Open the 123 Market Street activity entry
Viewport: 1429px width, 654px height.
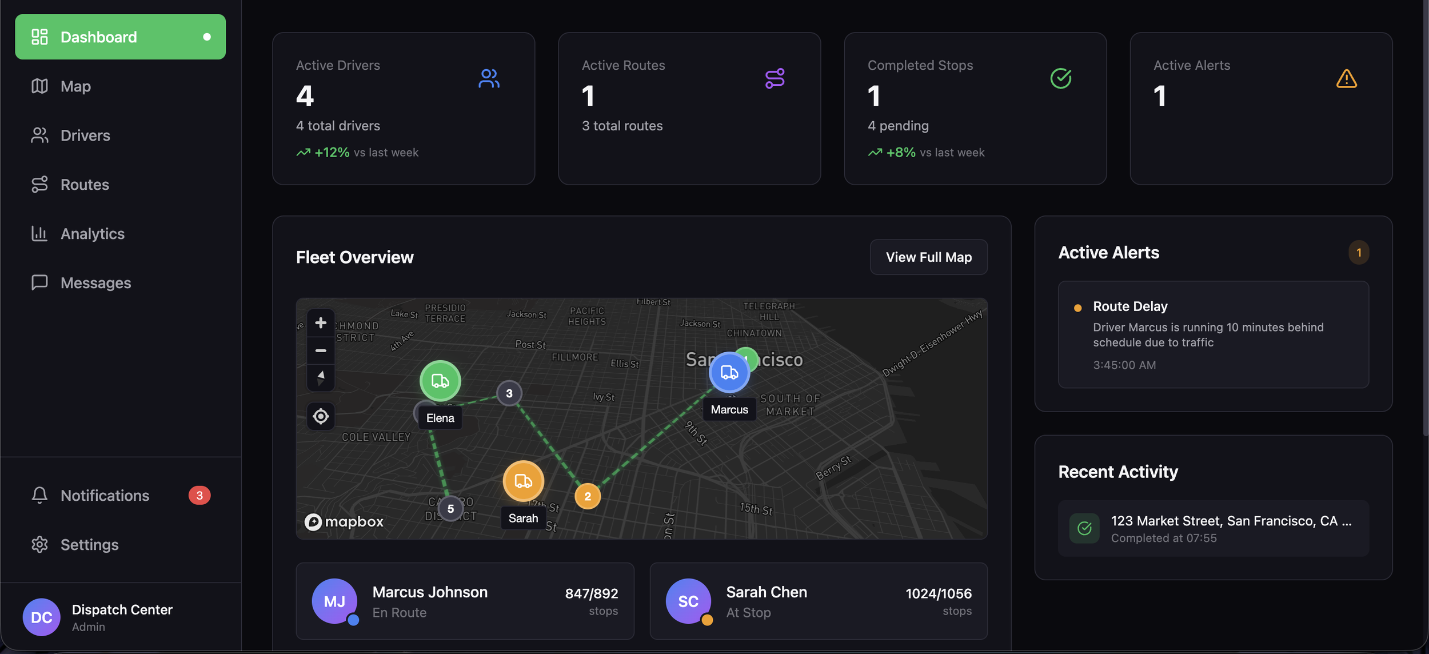pos(1213,529)
